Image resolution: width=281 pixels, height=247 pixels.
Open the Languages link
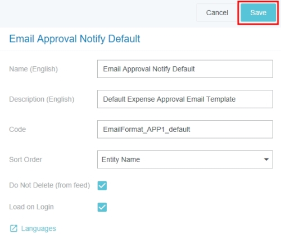[39, 228]
